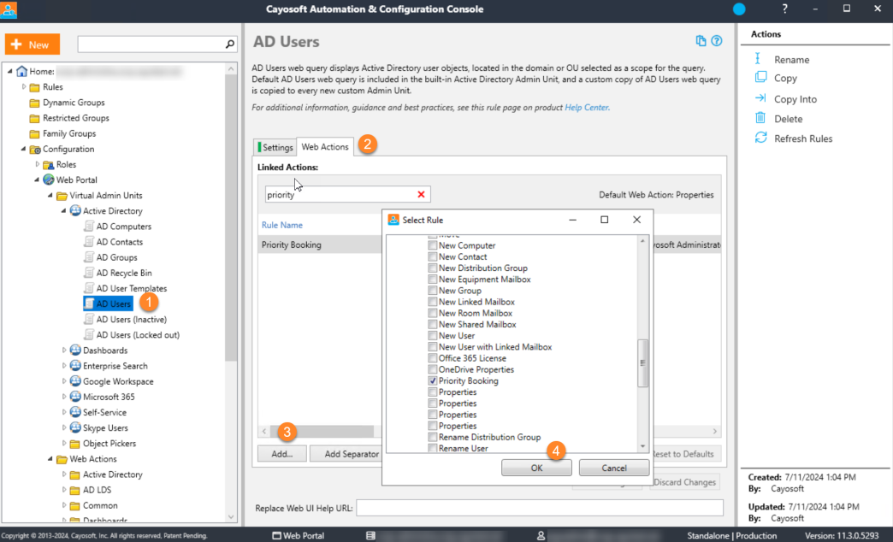The height and width of the screenshot is (542, 893).
Task: Check the OneDrive Properties checkbox
Action: (x=433, y=369)
